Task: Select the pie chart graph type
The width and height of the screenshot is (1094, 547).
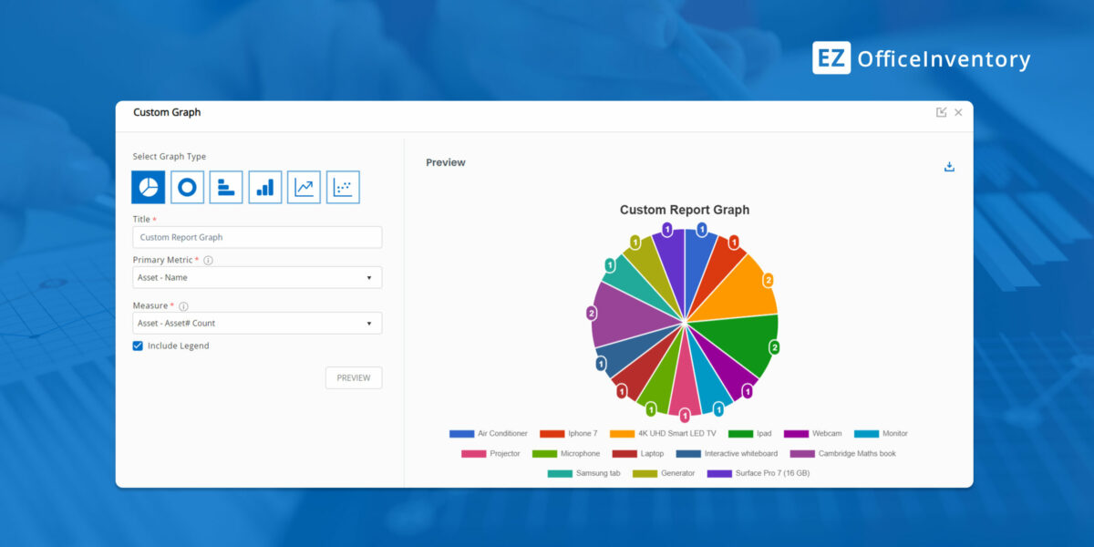Action: pos(149,187)
